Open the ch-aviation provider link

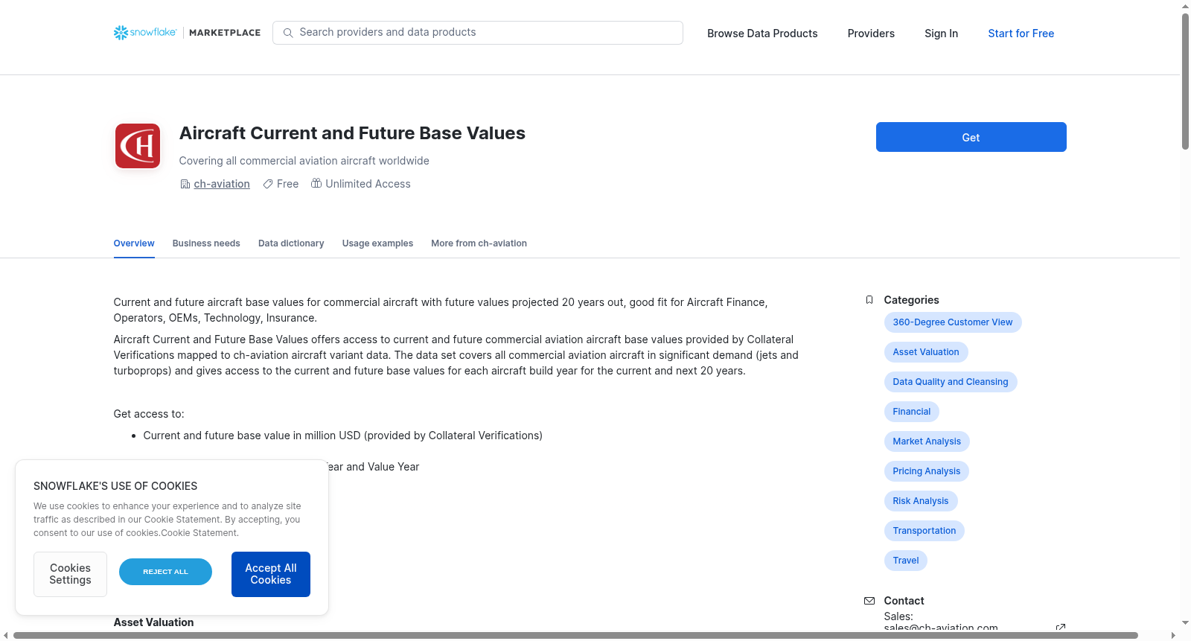coord(222,184)
